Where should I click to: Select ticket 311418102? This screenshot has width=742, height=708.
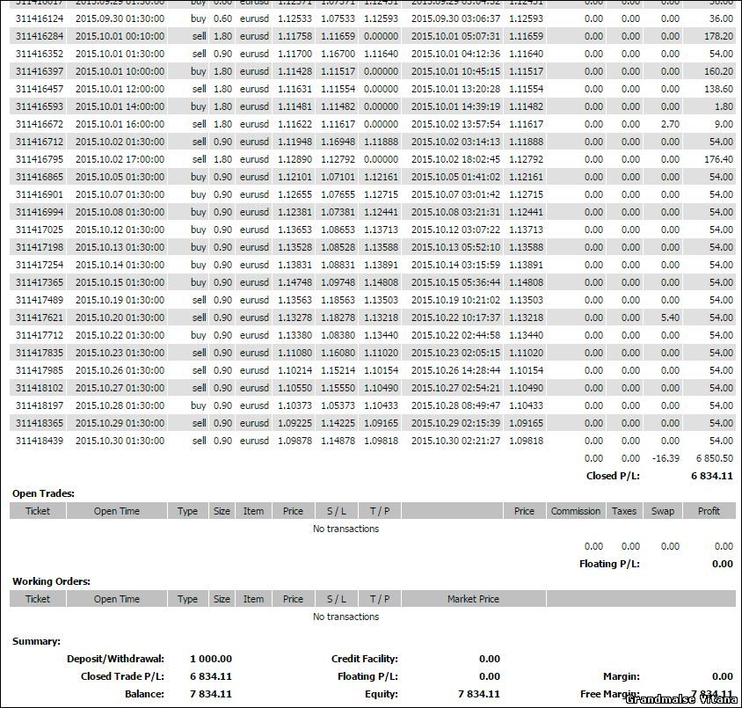(40, 388)
